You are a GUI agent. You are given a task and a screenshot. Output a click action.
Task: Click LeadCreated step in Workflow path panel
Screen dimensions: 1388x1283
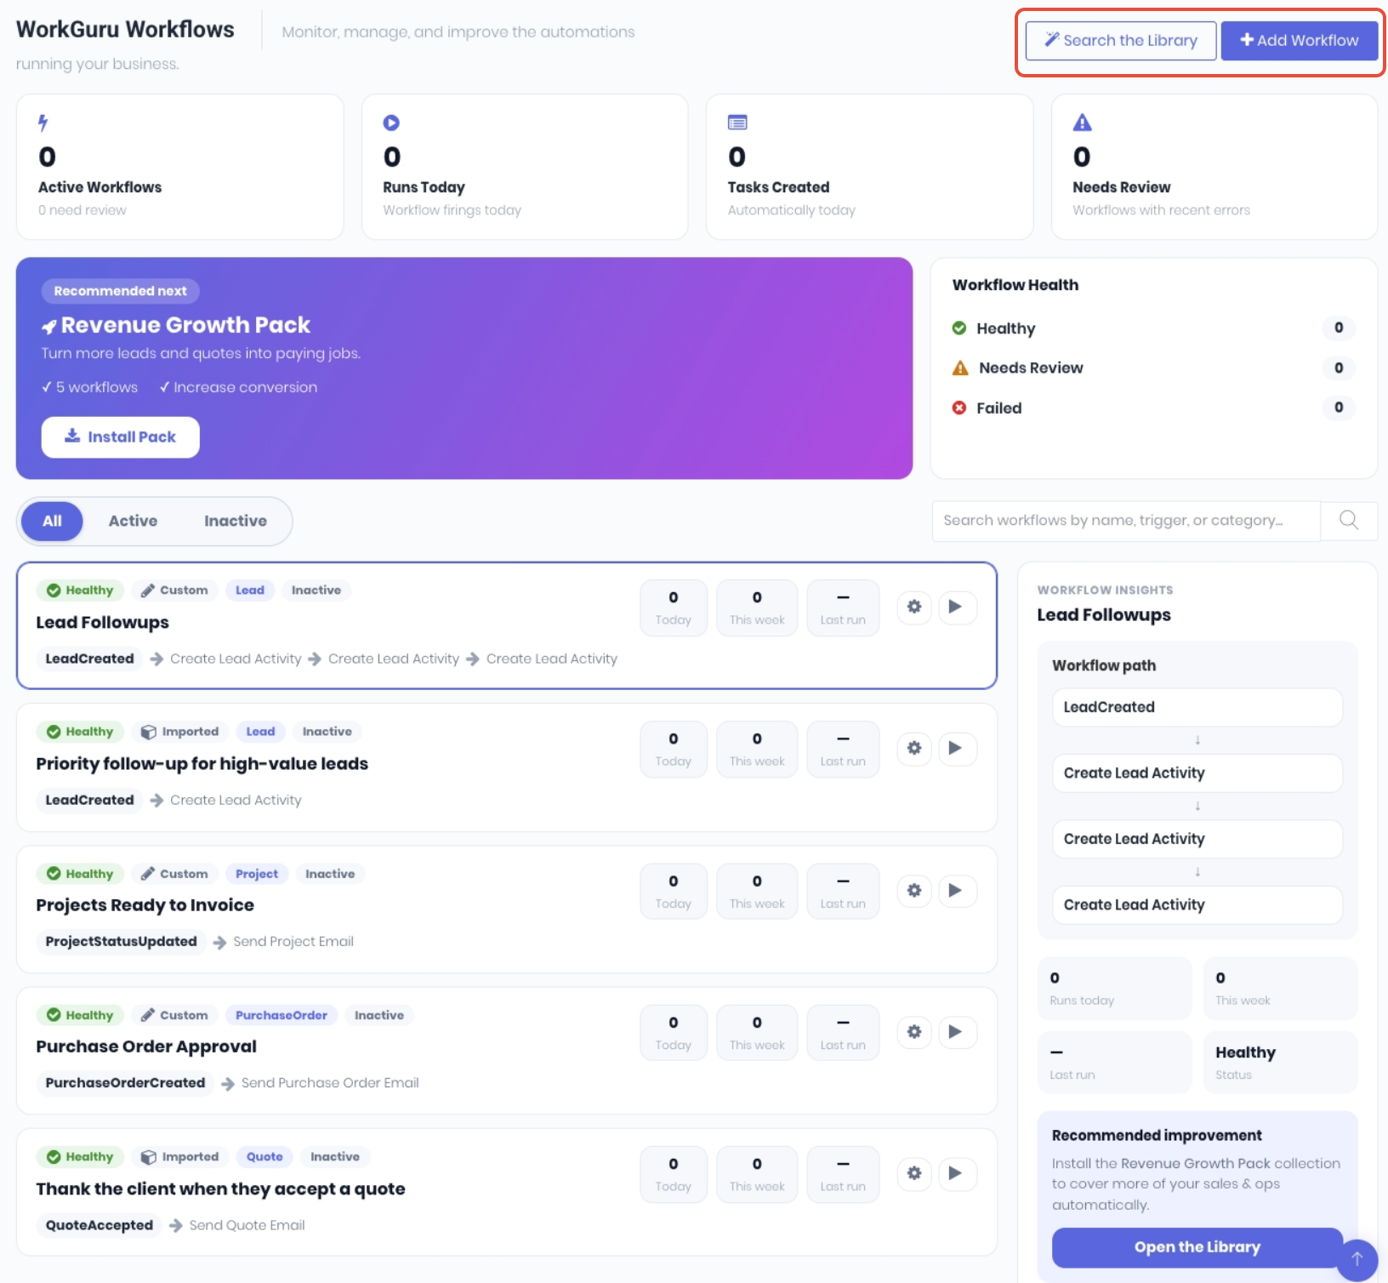[x=1197, y=707]
